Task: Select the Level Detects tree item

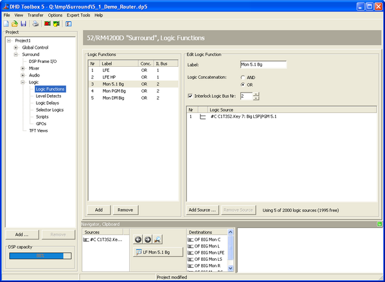Action: (x=48, y=96)
